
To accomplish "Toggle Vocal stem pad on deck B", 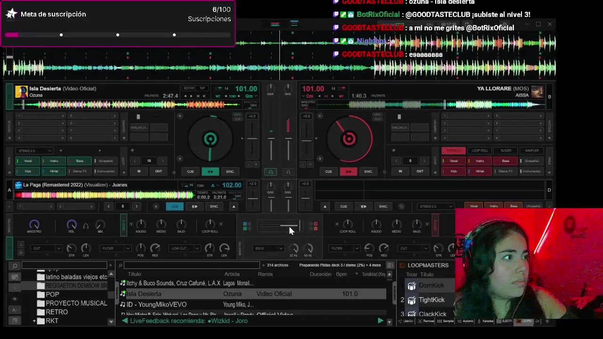I will coord(454,161).
